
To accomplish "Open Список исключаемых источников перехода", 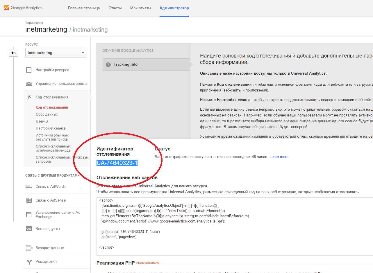I will (x=53, y=148).
